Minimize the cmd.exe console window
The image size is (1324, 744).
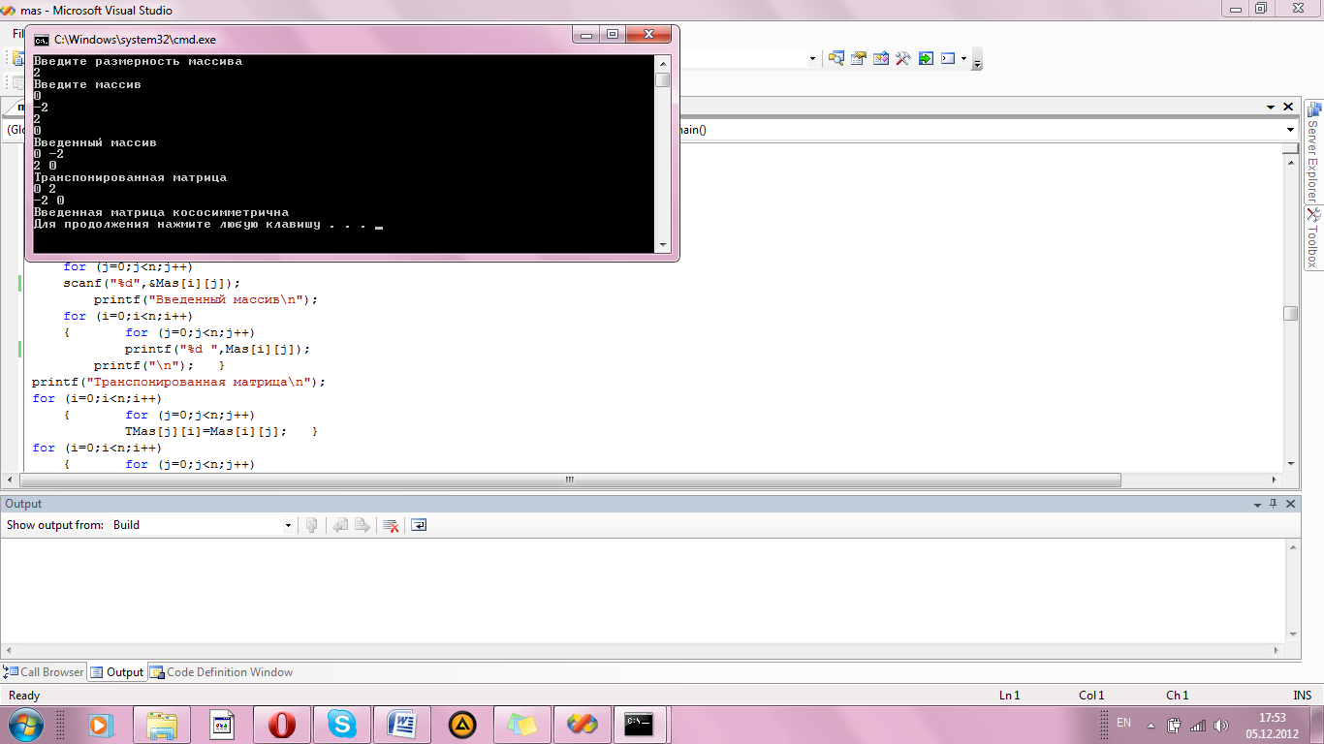[586, 35]
